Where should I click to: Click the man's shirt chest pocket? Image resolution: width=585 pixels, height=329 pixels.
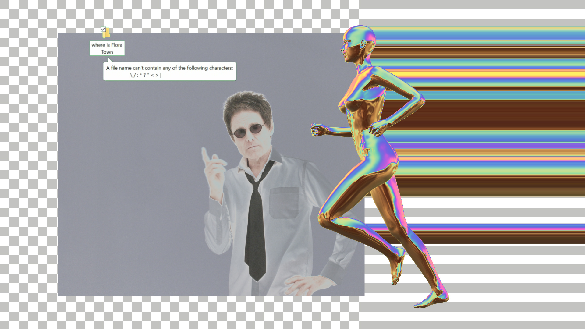(x=284, y=203)
